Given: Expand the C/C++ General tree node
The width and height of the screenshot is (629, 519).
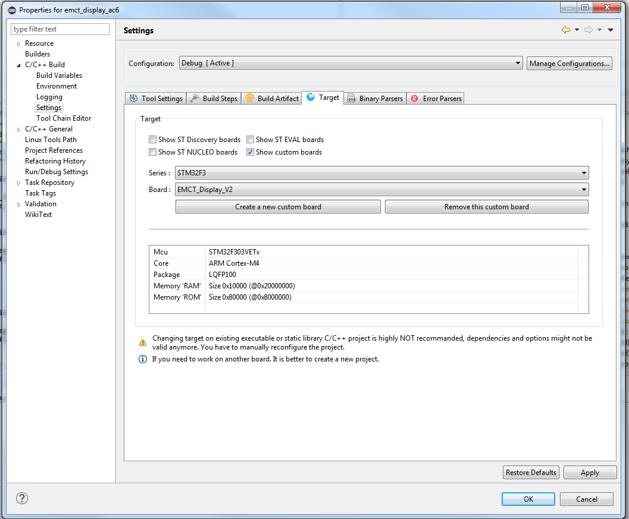Looking at the screenshot, I should point(19,129).
